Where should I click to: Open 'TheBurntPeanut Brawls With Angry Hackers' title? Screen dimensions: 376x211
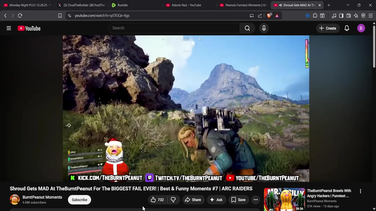pyautogui.click(x=329, y=193)
